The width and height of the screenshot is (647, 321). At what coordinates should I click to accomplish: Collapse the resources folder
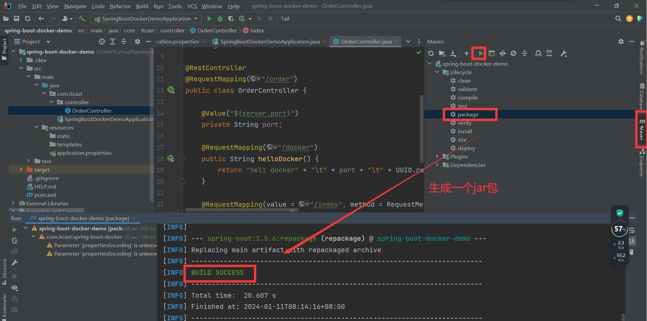tap(36, 127)
